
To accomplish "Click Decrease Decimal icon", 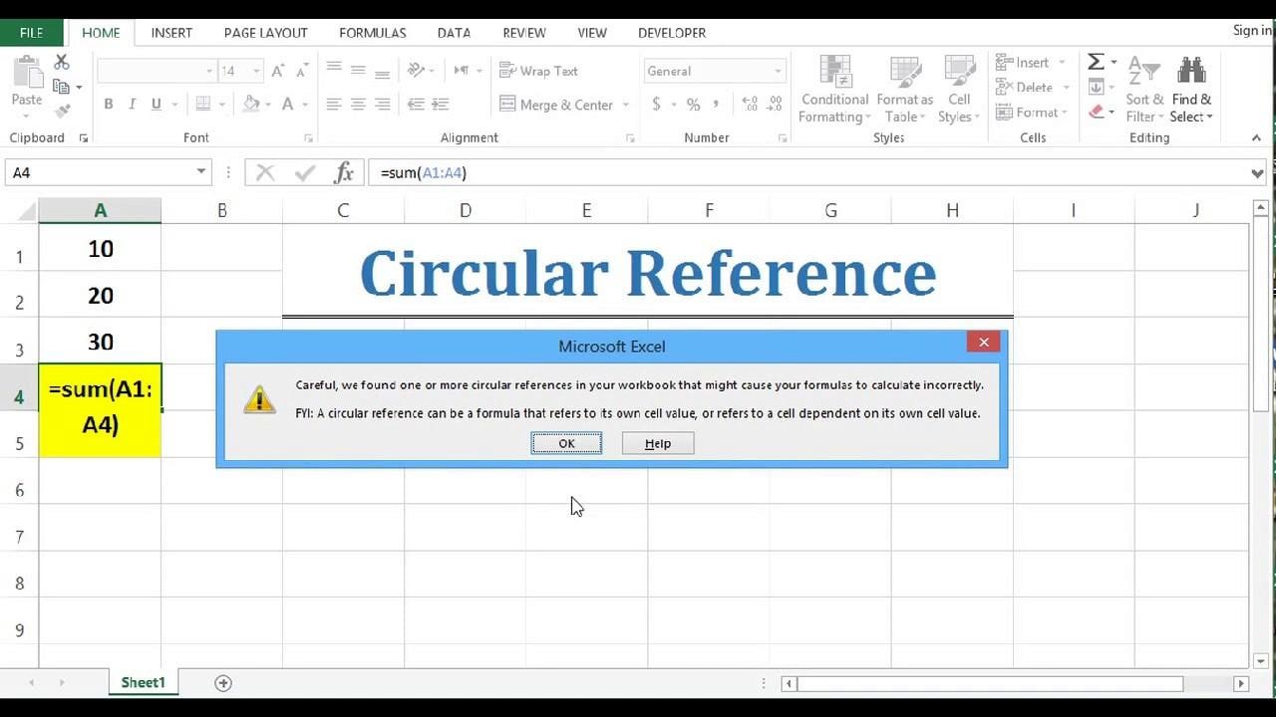I will 775,104.
